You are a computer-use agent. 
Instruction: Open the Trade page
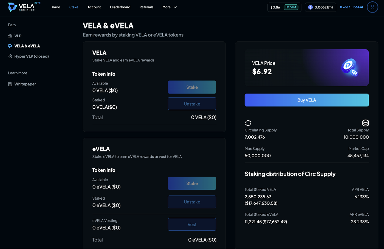(x=56, y=7)
